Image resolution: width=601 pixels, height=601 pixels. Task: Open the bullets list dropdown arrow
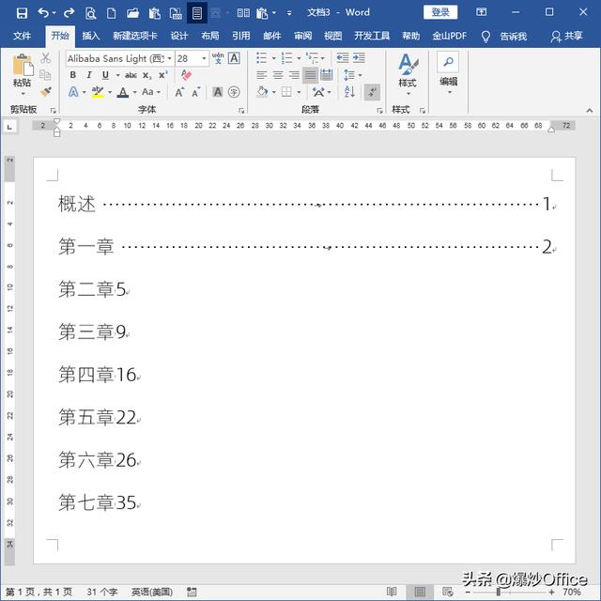tap(273, 58)
